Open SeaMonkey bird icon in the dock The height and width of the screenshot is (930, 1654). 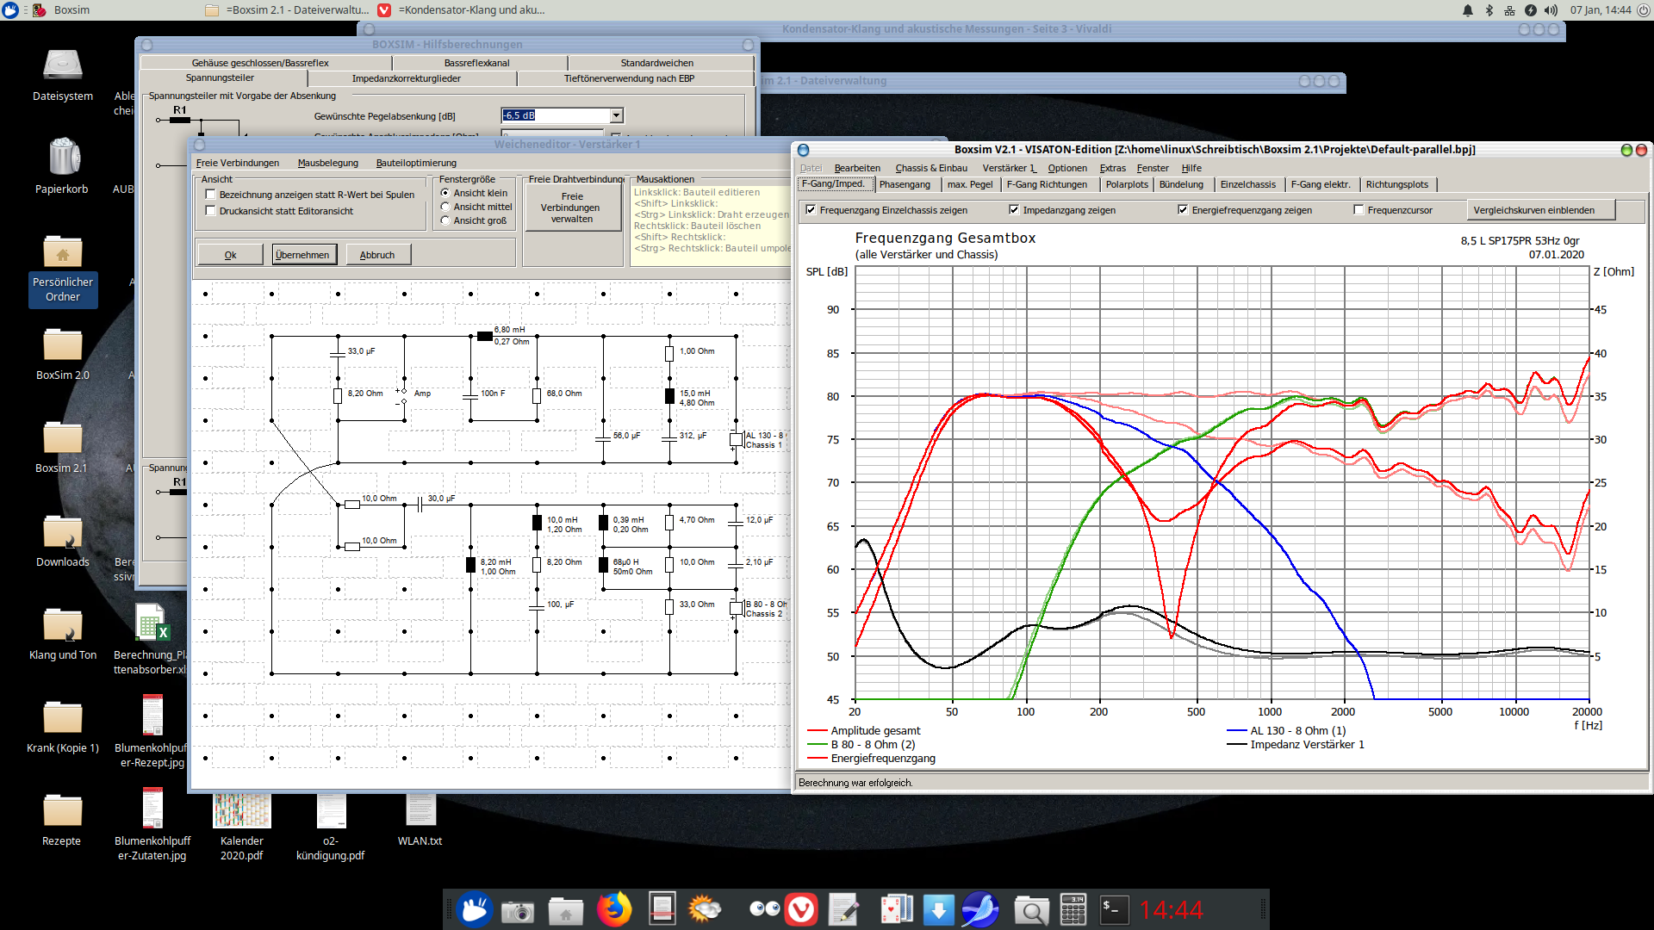pyautogui.click(x=980, y=909)
